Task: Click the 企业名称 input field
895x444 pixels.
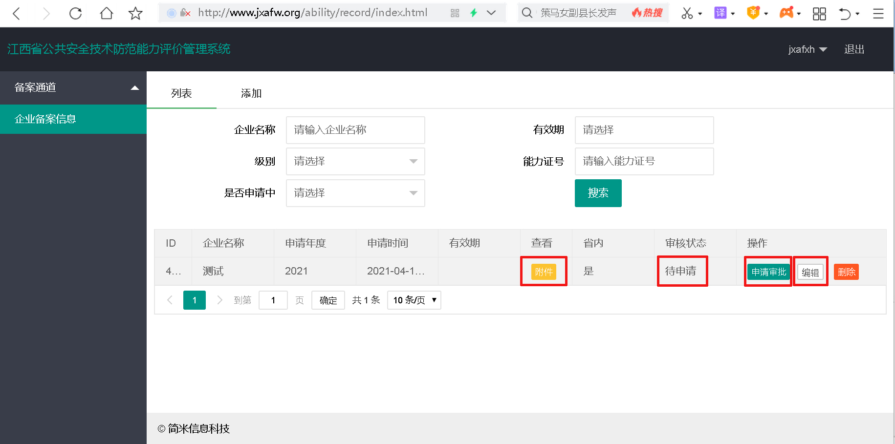Action: point(355,130)
